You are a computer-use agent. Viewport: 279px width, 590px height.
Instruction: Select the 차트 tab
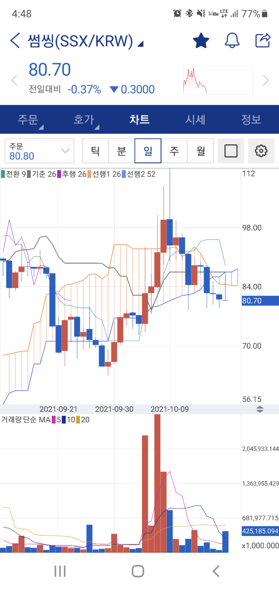[140, 120]
